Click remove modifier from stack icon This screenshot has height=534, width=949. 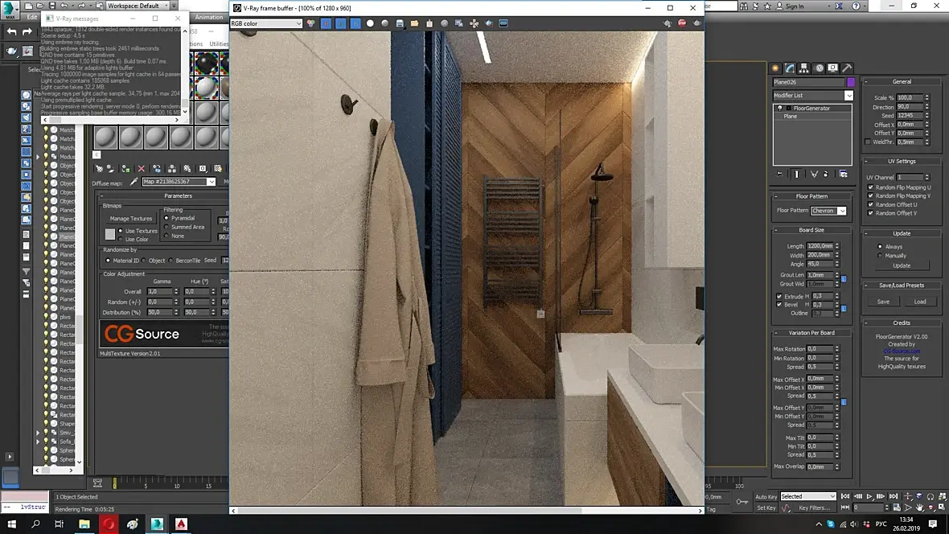point(826,175)
